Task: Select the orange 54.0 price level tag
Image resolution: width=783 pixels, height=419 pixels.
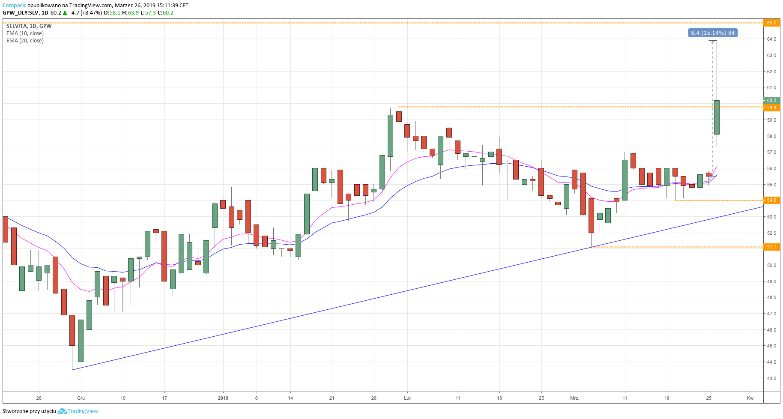Action: [771, 200]
